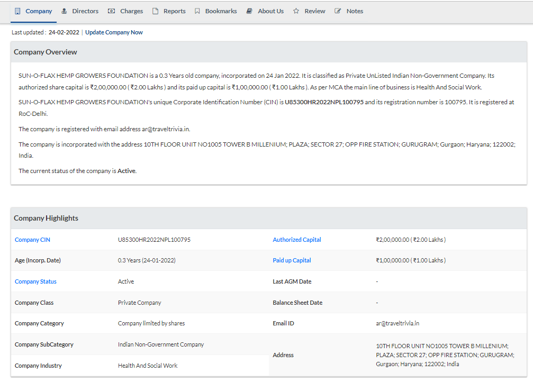The height and width of the screenshot is (382, 533).
Task: Click the Address label
Action: 283,355
